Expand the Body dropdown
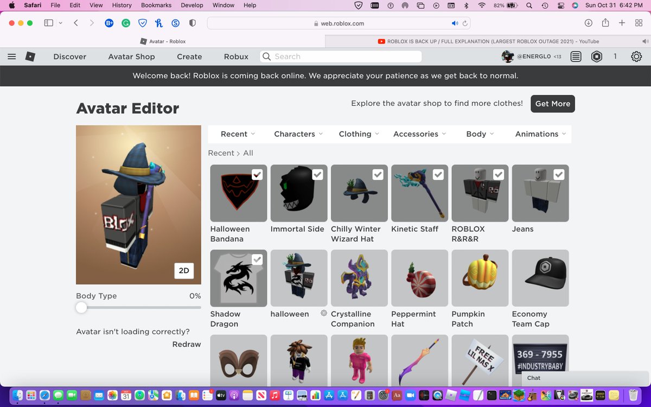The height and width of the screenshot is (407, 651). tap(480, 134)
